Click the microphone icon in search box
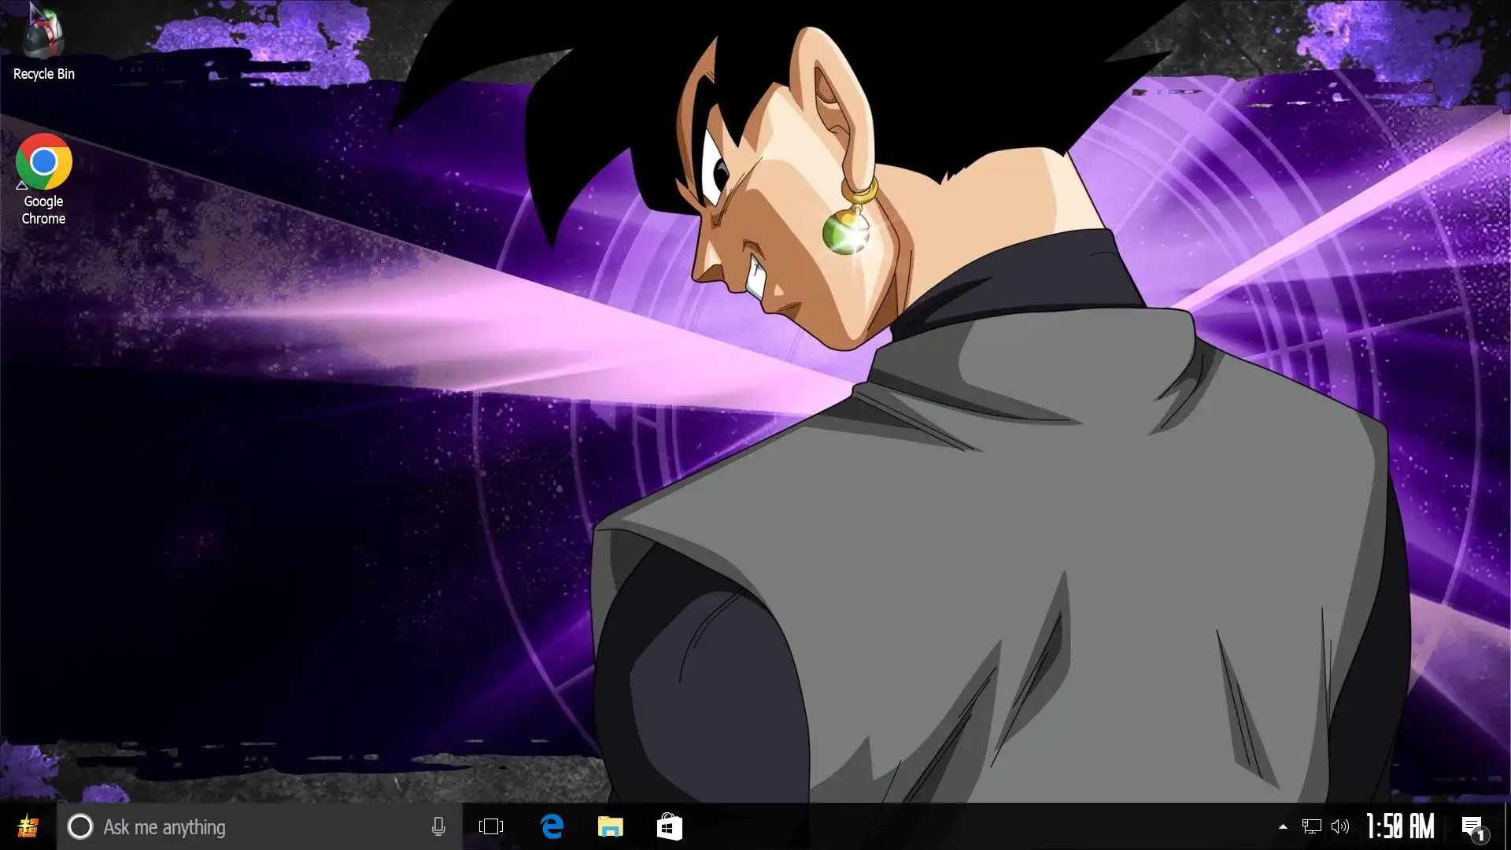This screenshot has width=1511, height=850. click(438, 826)
